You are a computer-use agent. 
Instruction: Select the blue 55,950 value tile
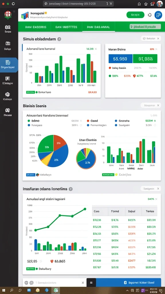click(x=120, y=59)
